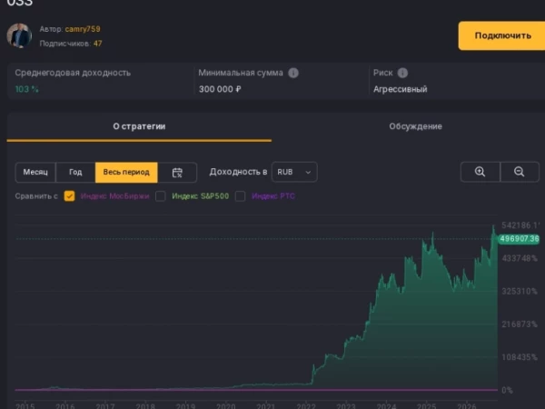Uncheck the Индекс МосБиржи comparison checkbox
545x409 pixels.
tap(70, 196)
